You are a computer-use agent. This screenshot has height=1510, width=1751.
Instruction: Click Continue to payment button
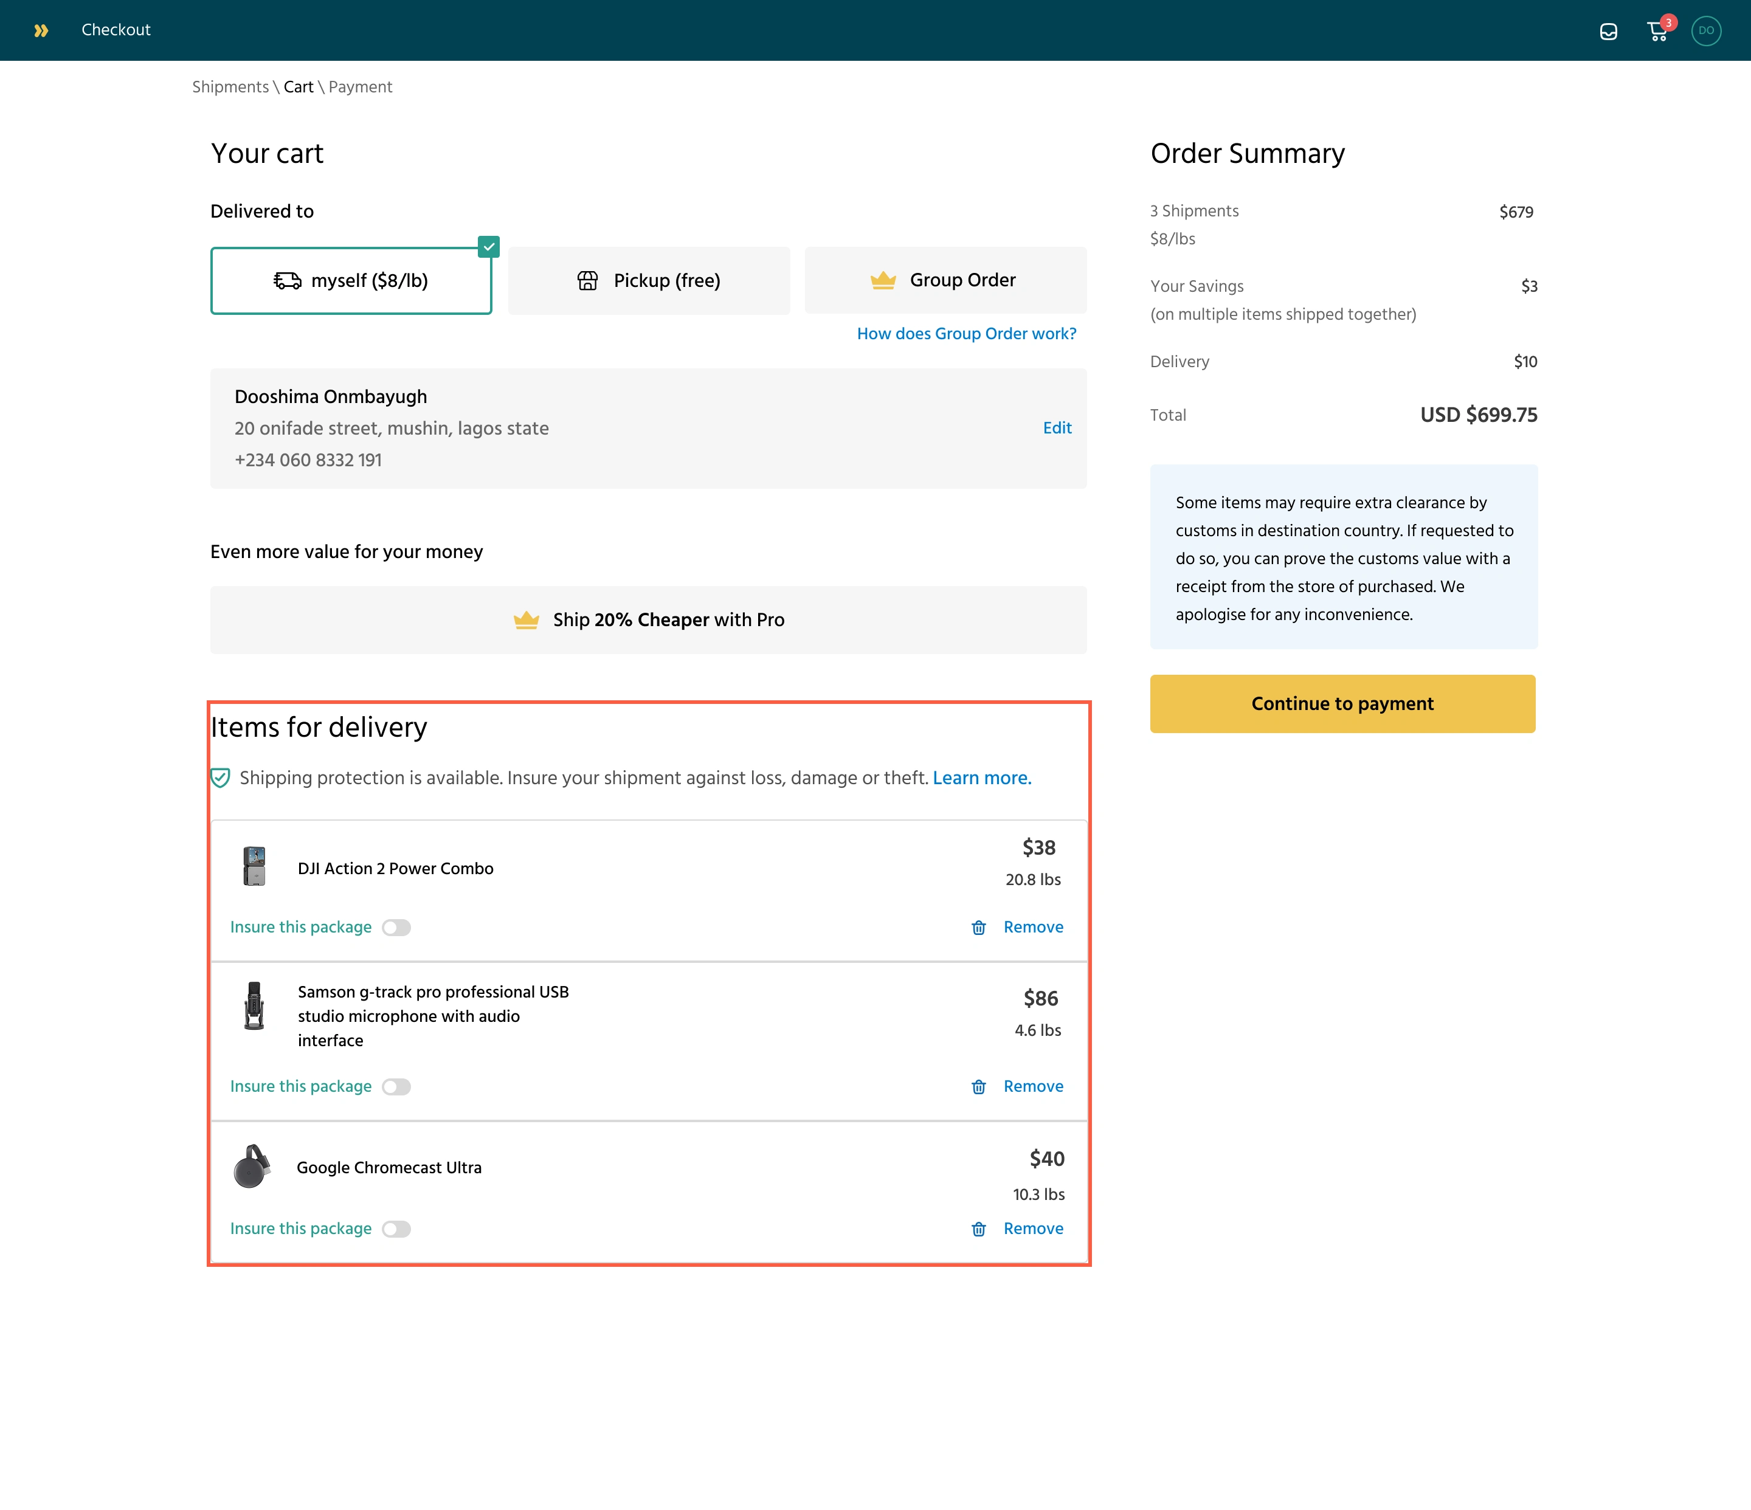(x=1342, y=704)
